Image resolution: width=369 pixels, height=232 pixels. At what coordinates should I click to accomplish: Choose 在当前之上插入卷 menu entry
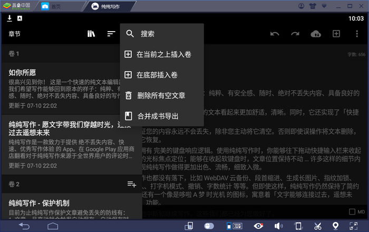(x=162, y=54)
